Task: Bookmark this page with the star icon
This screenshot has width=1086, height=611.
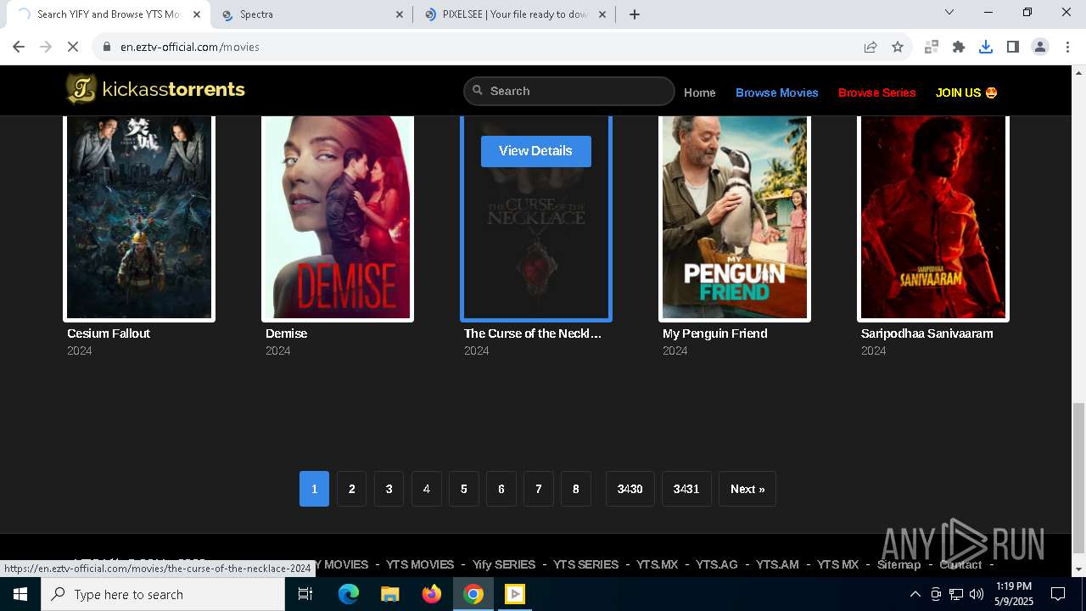Action: click(x=898, y=47)
